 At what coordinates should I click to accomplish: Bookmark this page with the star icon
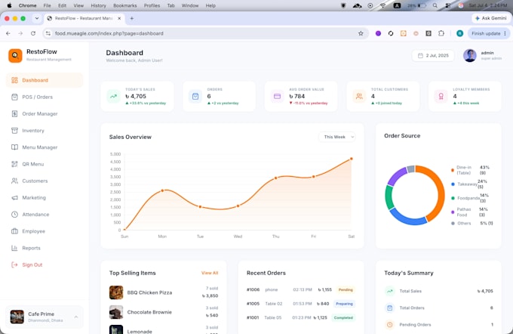(x=361, y=33)
